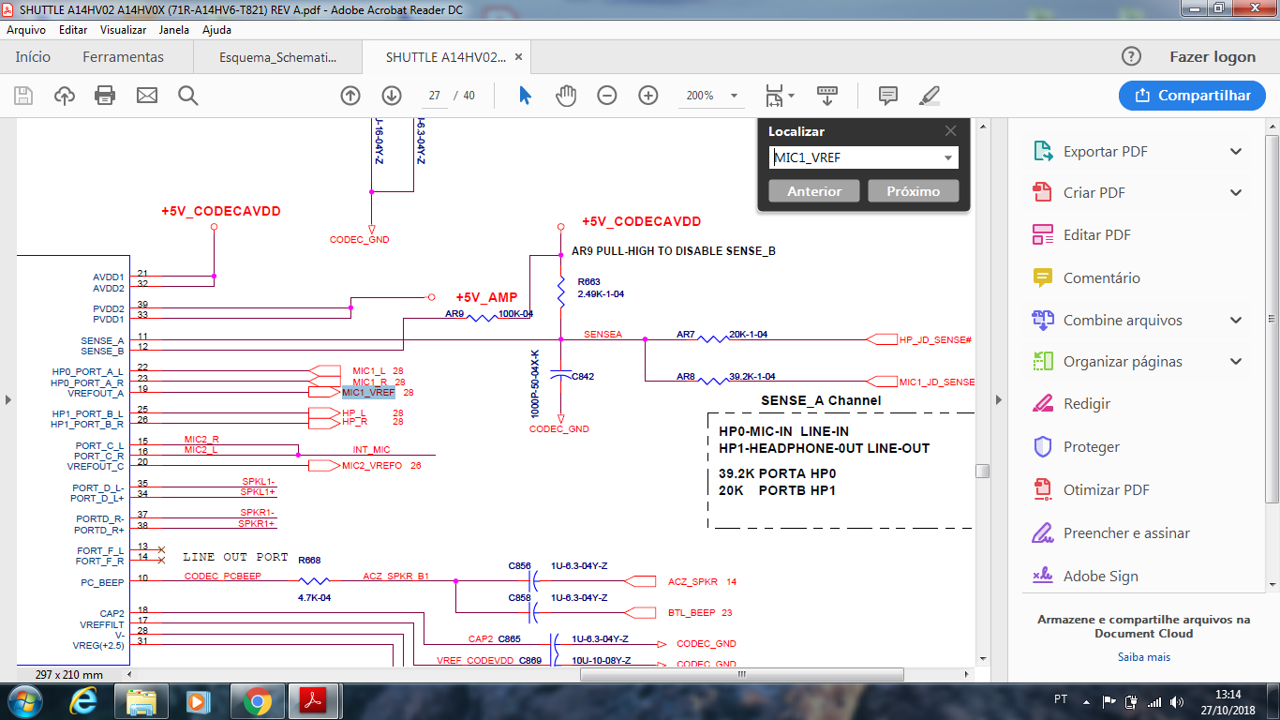Switch to the Ferramentas tab

click(123, 57)
